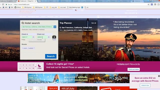Viewport: 160px width, 90px height.
Task: Click the Check out date field
Action: [43, 37]
